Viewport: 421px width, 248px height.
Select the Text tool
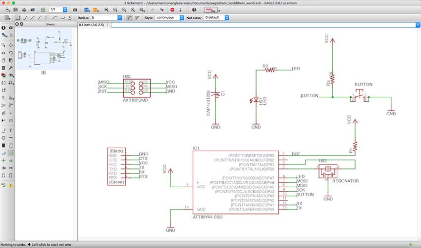(x=11, y=130)
